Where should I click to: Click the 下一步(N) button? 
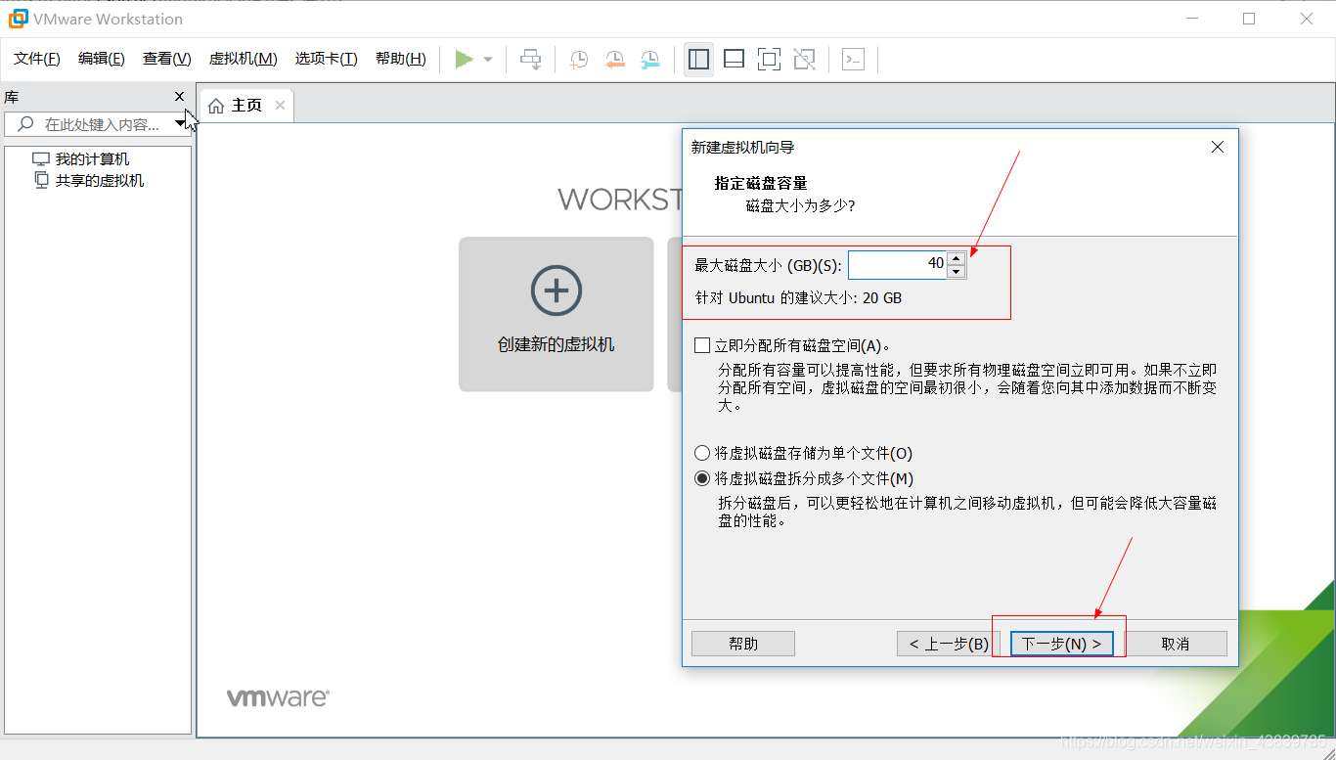(1061, 643)
